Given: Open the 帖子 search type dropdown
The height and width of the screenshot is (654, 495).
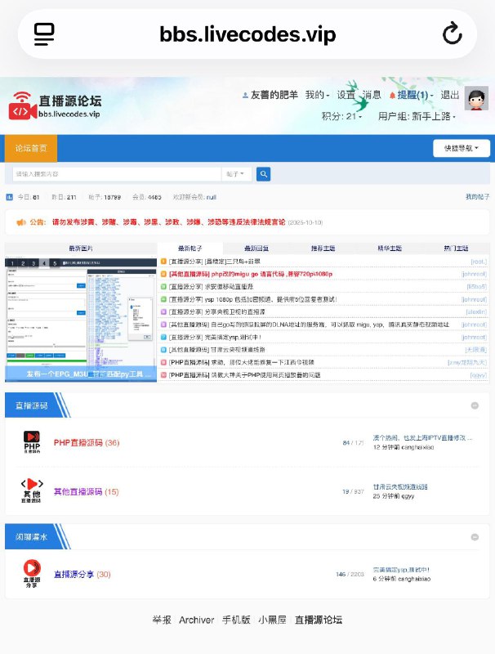Looking at the screenshot, I should click(236, 174).
